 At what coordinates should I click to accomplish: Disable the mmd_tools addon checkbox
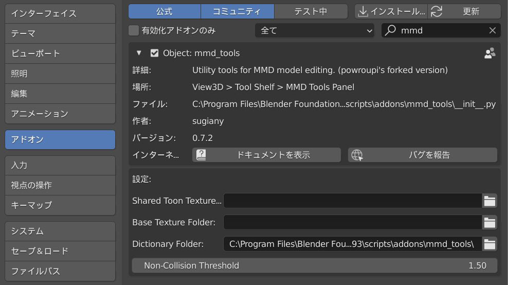[x=154, y=53]
